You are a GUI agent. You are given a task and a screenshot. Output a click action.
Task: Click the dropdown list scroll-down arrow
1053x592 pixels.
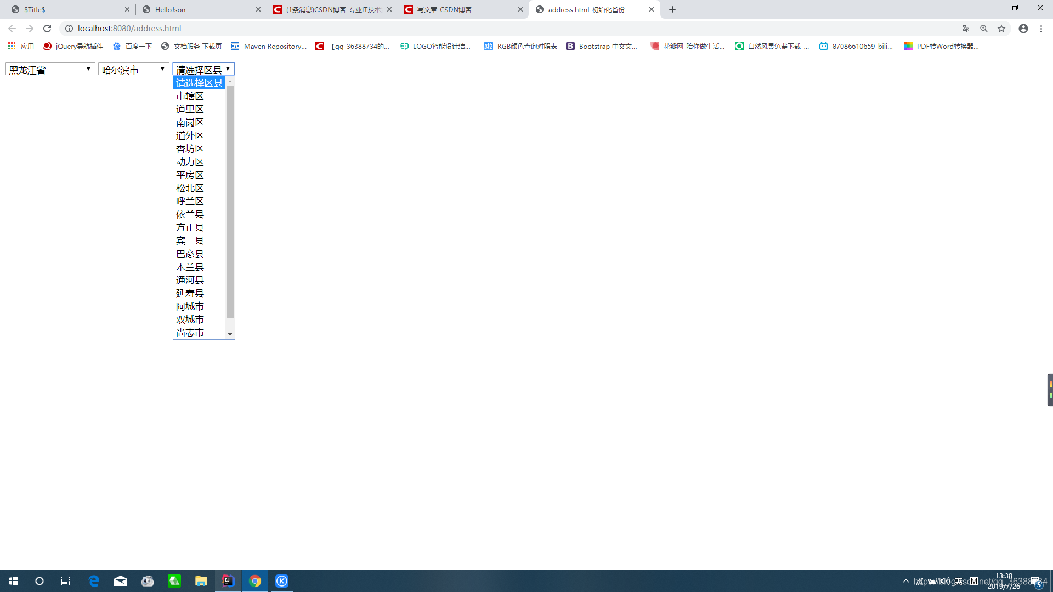(230, 334)
